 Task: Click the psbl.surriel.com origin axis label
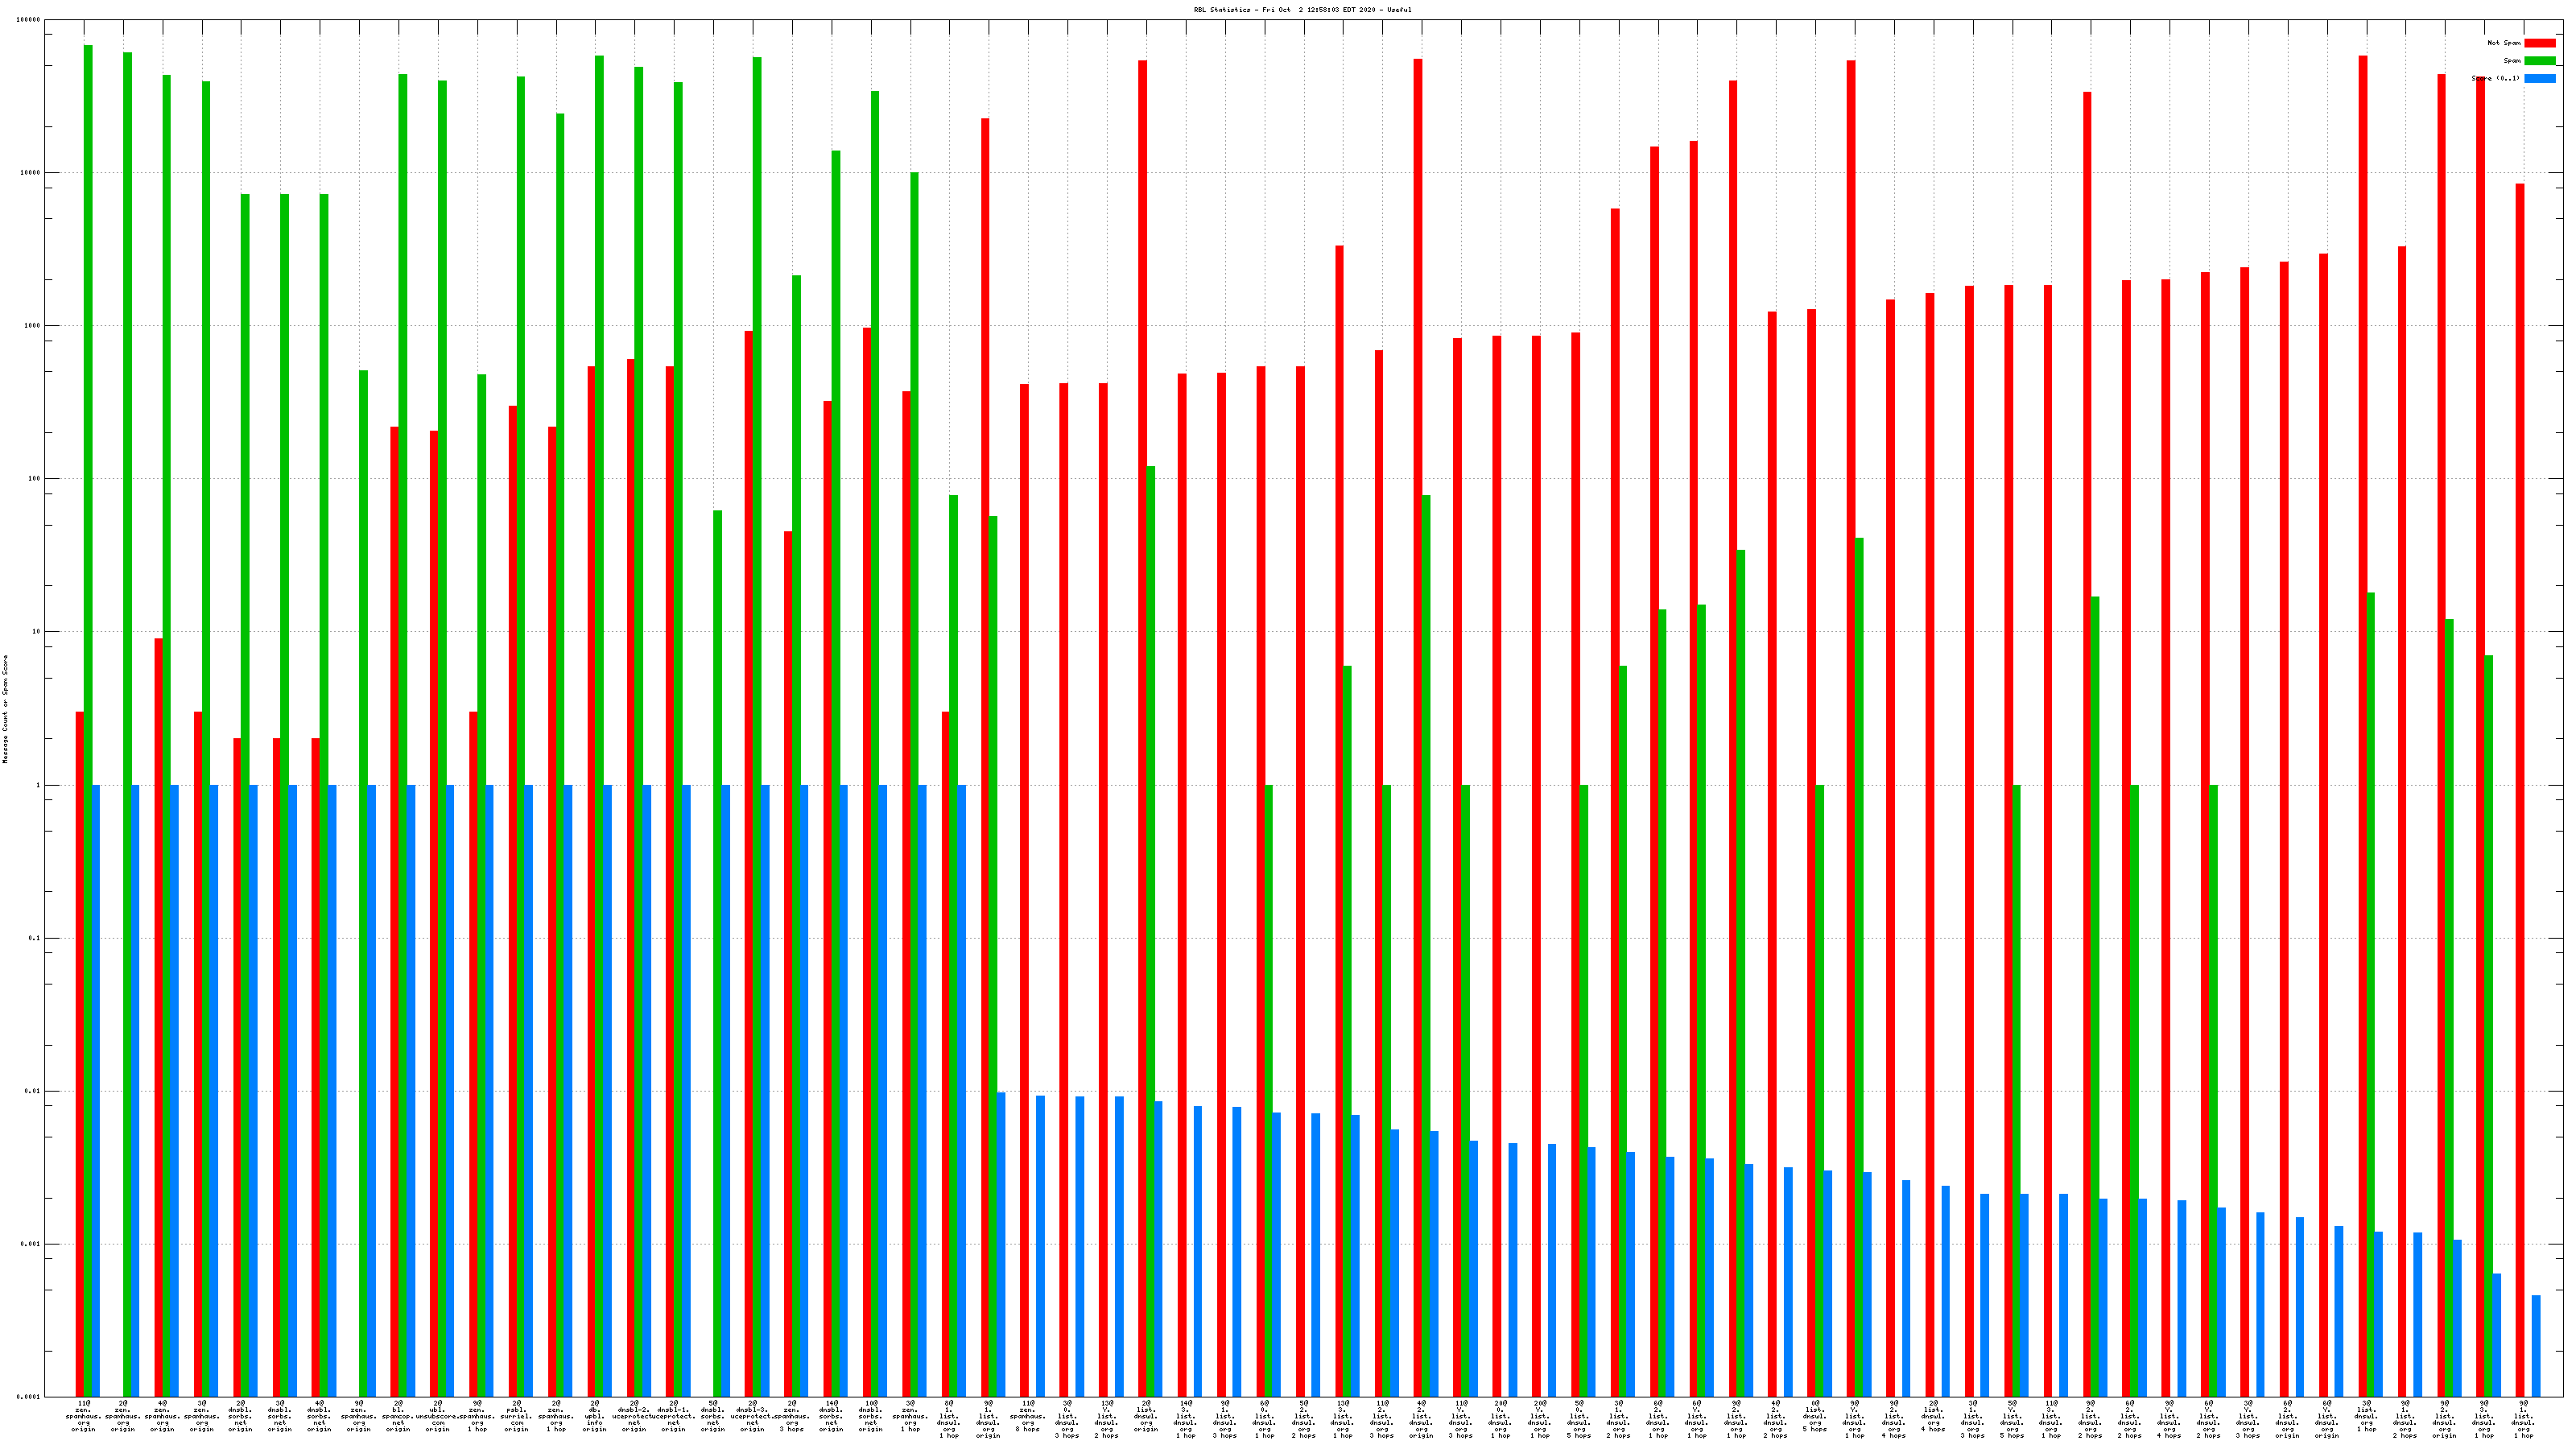click(x=516, y=1416)
